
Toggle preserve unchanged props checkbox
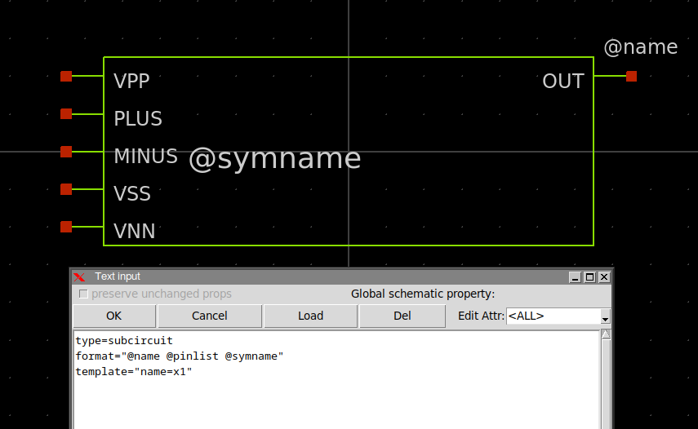(x=83, y=294)
